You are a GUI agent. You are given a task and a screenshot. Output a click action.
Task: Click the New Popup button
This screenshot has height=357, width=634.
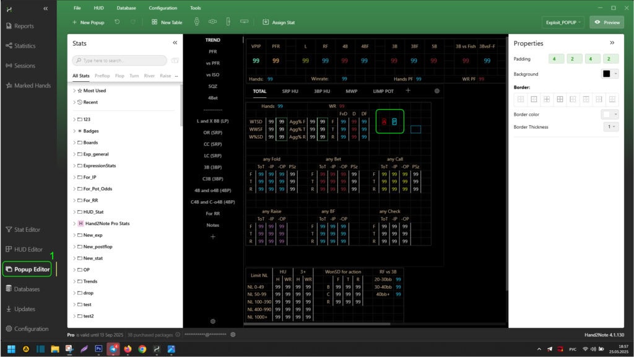[x=88, y=22]
